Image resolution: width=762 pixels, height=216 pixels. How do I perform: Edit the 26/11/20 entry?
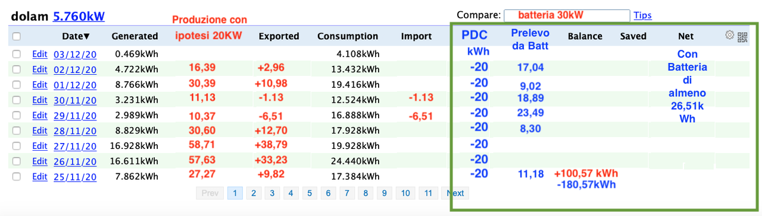tap(40, 161)
